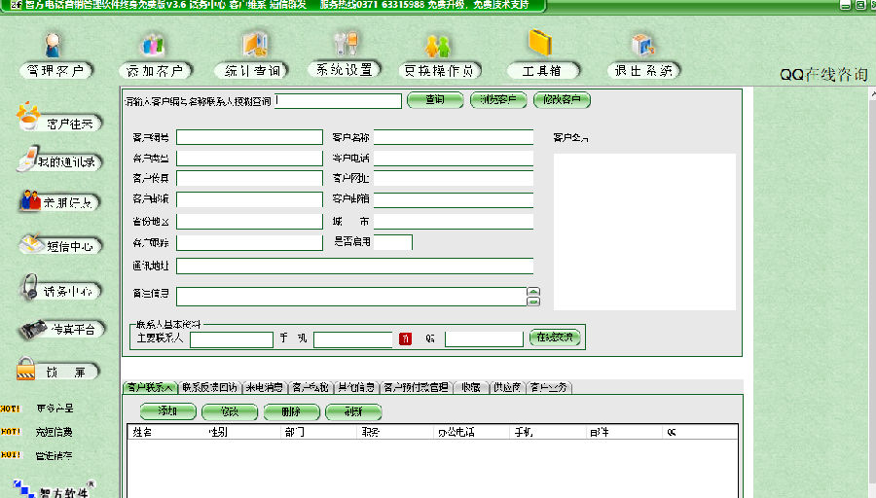Click the 是否启用 (Enabled) field
The height and width of the screenshot is (498, 876).
tap(393, 242)
